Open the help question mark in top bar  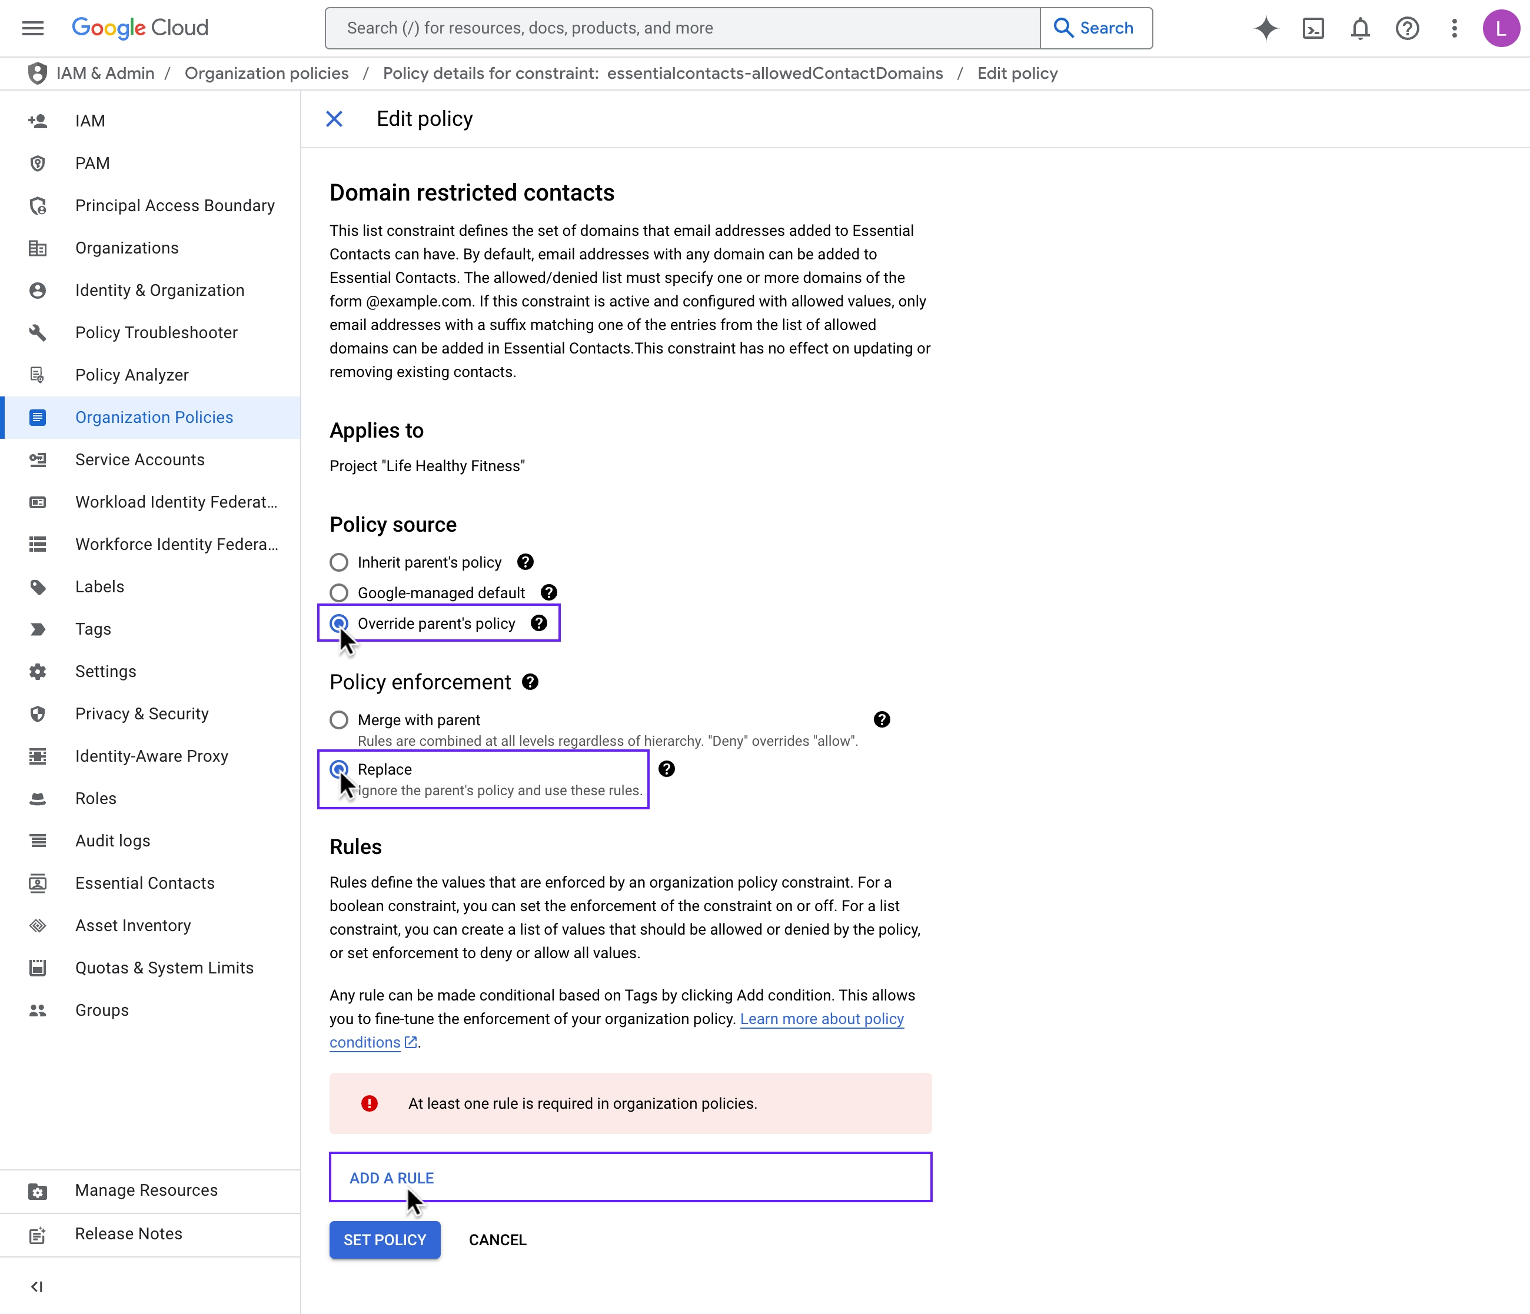(x=1406, y=28)
